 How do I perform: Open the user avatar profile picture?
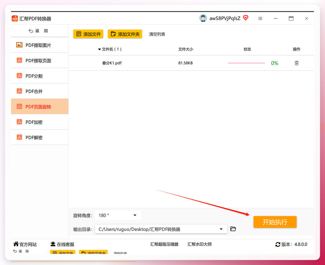203,18
